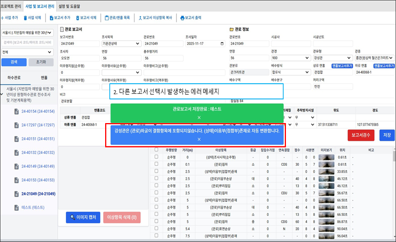Click the 보고서 추가 toolbar icon
This screenshot has width=396, height=242.
(x=51, y=18)
